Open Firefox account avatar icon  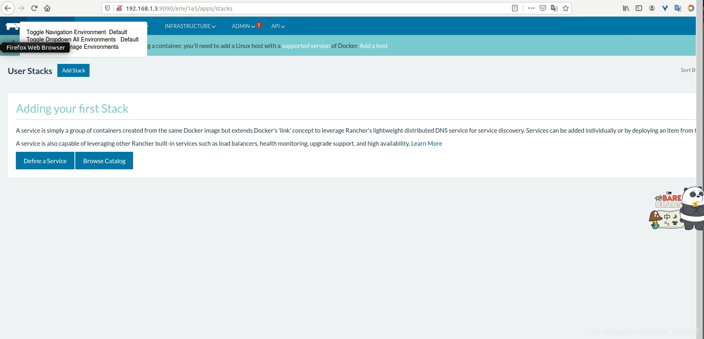(652, 8)
